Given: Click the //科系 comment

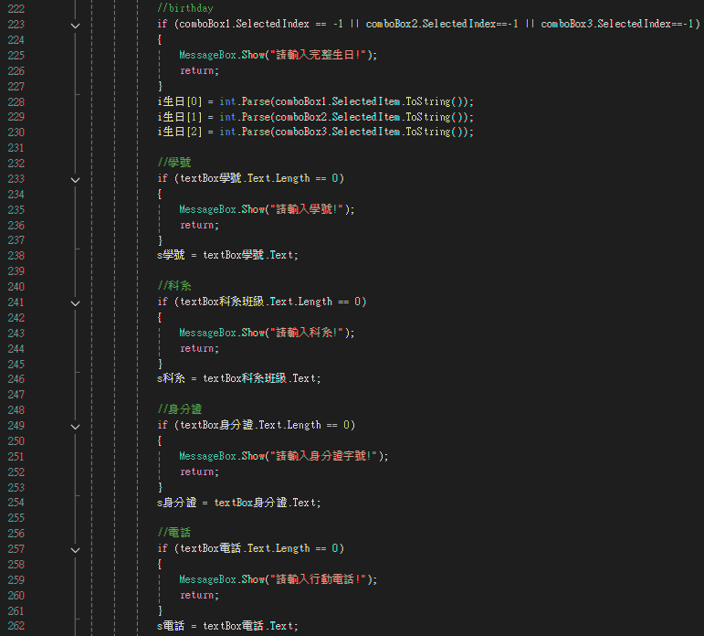Looking at the screenshot, I should [174, 286].
